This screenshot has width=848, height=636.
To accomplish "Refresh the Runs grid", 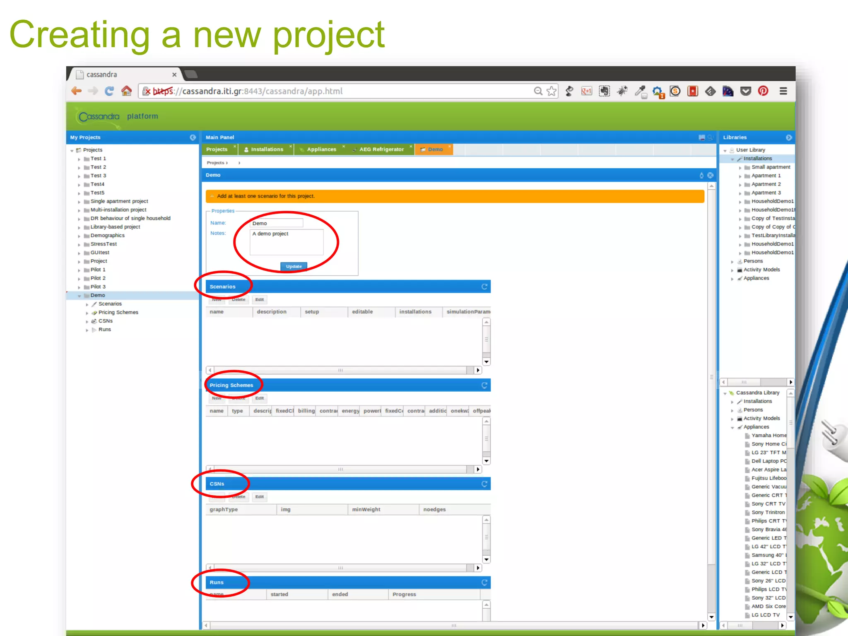I will pos(484,583).
